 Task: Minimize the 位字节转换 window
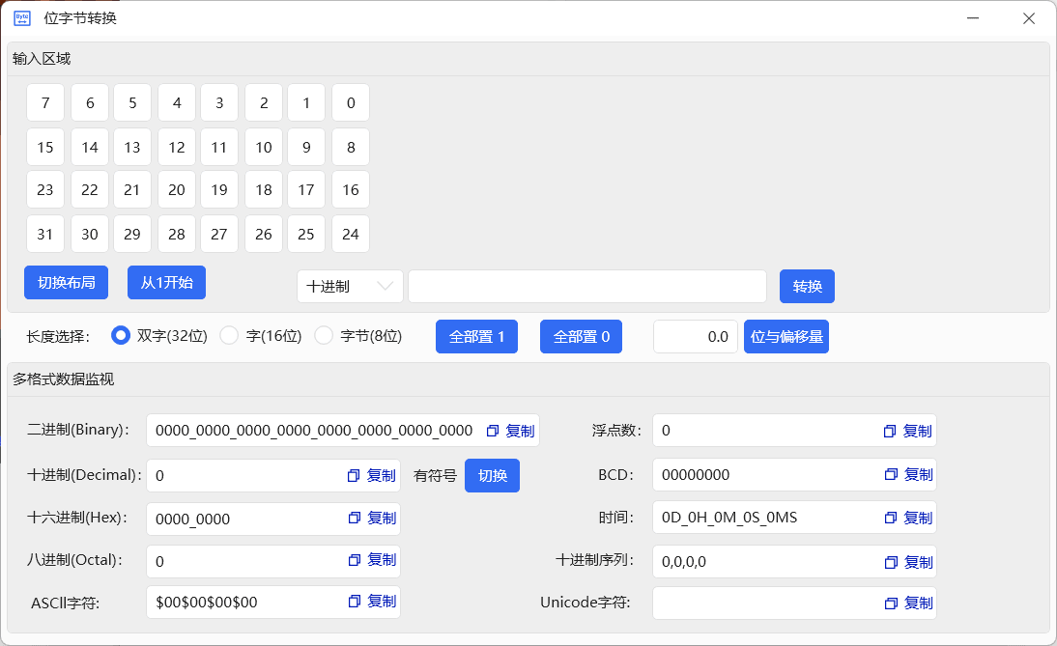pos(972,18)
